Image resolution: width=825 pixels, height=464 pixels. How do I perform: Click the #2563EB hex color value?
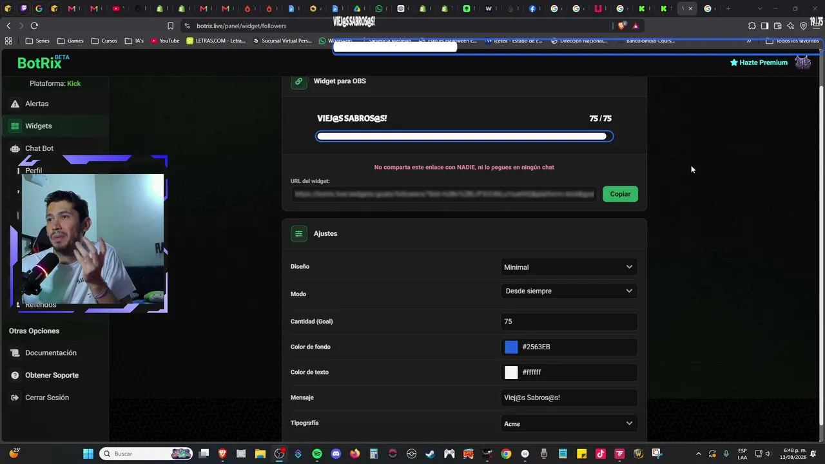point(536,347)
